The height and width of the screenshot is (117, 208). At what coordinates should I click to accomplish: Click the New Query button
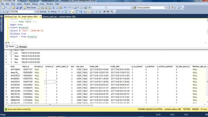[30, 8]
